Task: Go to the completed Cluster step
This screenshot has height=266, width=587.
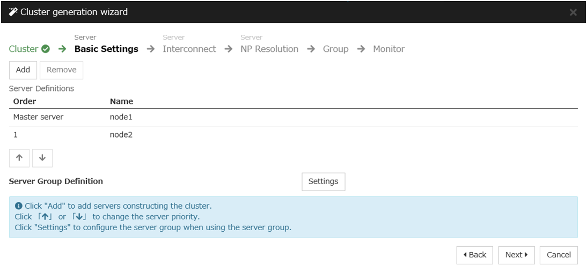Action: 24,49
